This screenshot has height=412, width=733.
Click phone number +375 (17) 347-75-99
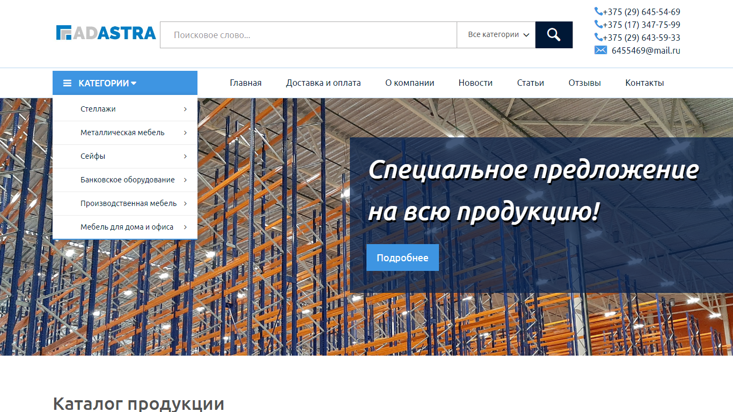tap(641, 25)
